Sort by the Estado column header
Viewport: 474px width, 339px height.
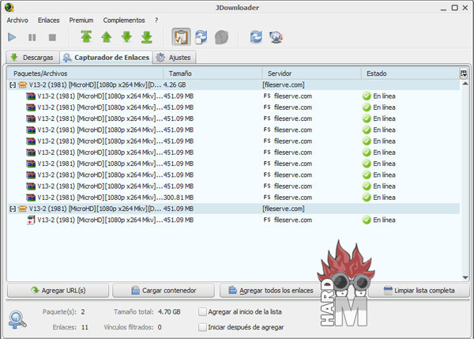coord(410,73)
